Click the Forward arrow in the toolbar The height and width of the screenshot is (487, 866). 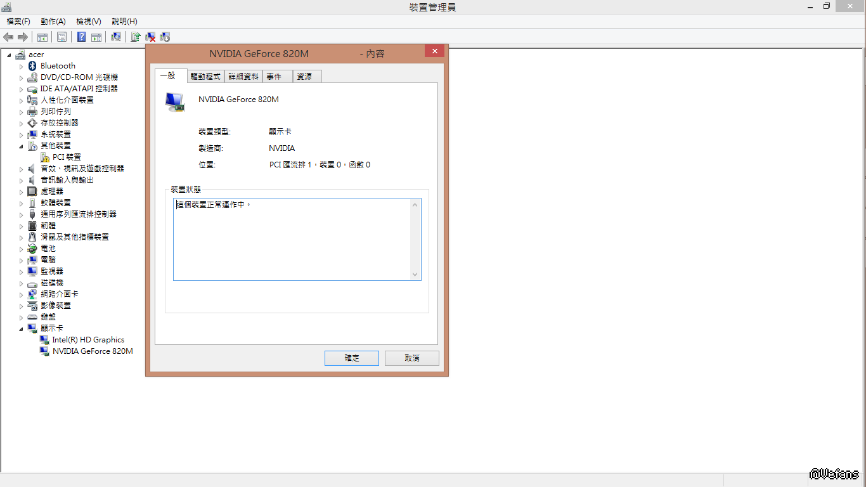coord(23,37)
